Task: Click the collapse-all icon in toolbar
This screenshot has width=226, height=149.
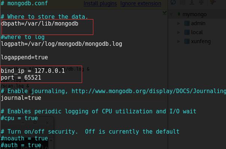Action: pos(201,2)
